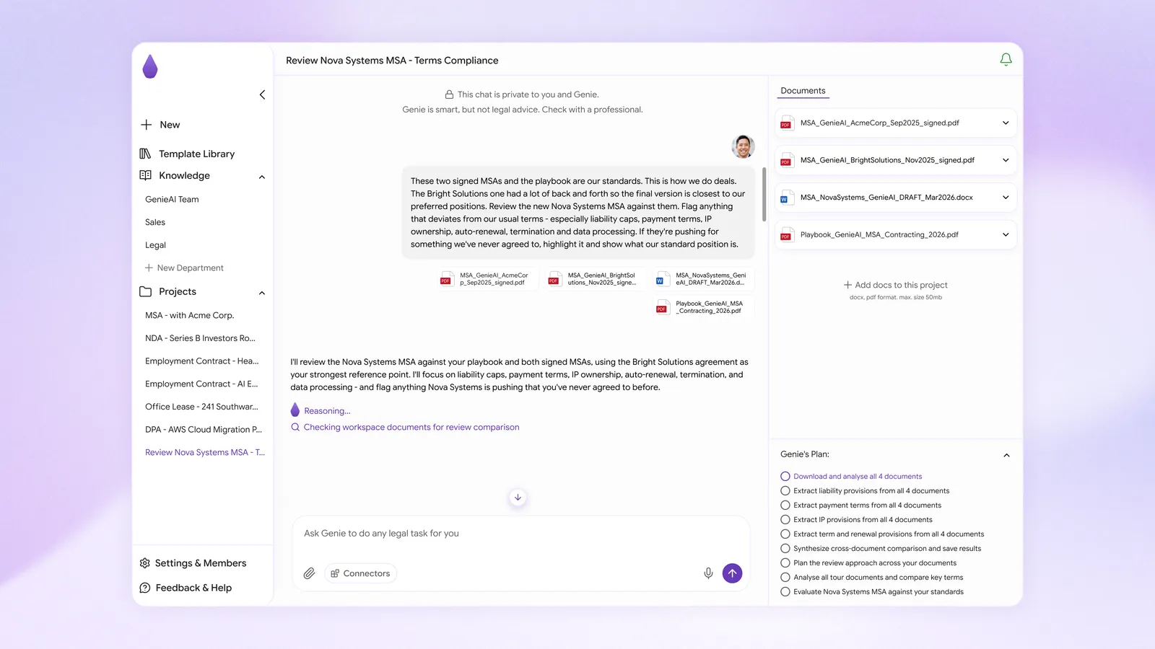
Task: Open Office Lease - 241 Southwar project
Action: [201, 407]
